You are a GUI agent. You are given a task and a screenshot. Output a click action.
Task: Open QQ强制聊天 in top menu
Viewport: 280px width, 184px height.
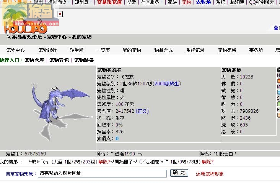(x=261, y=2)
